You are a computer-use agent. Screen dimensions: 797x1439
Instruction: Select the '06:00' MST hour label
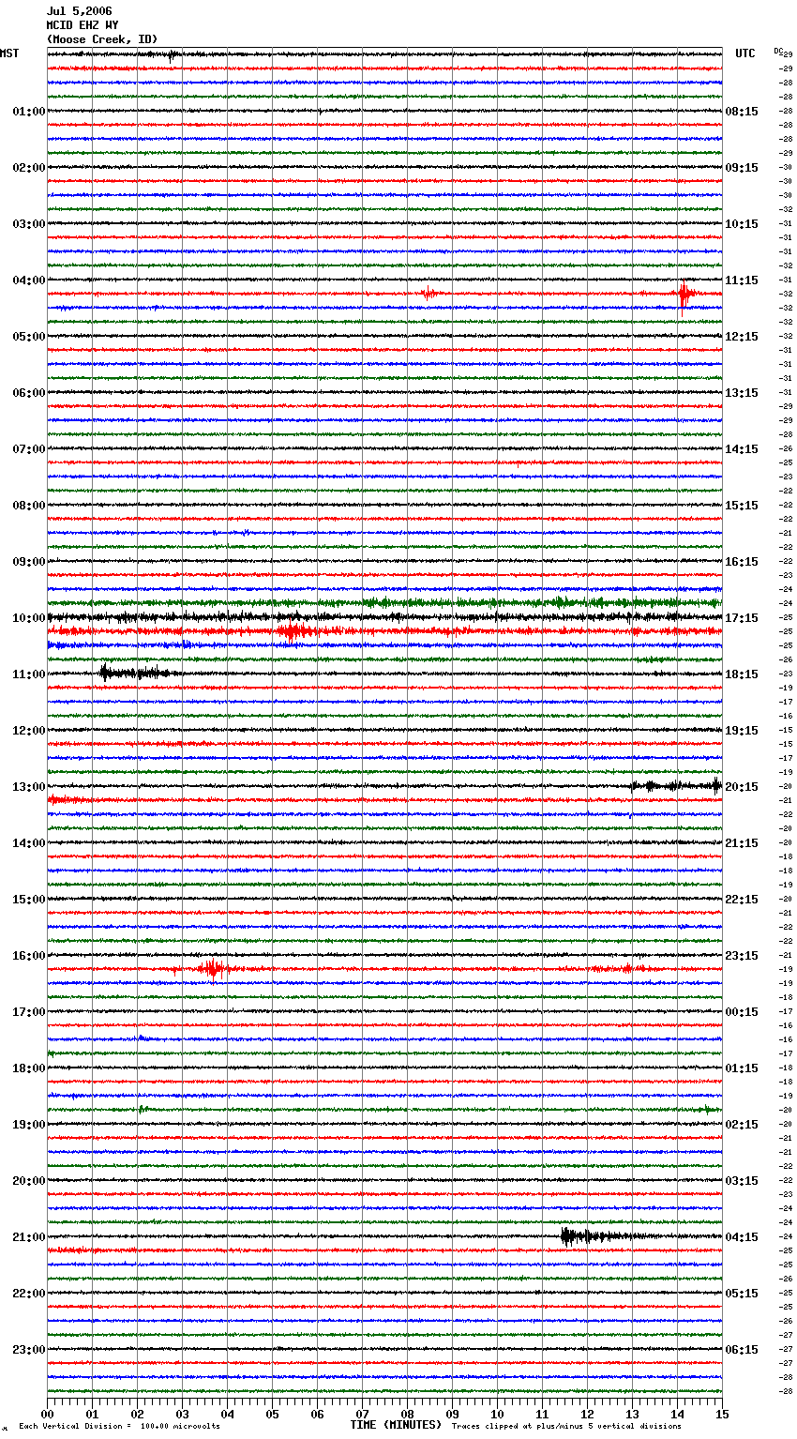[x=29, y=393]
